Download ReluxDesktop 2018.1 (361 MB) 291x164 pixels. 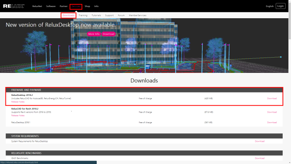click(x=272, y=122)
